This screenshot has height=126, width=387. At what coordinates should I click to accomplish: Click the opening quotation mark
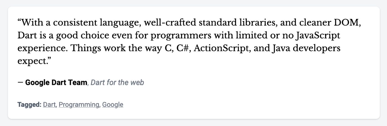coord(19,22)
